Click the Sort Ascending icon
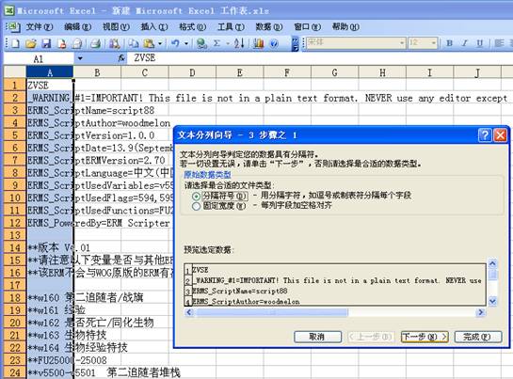This screenshot has height=379, width=513. click(x=239, y=43)
